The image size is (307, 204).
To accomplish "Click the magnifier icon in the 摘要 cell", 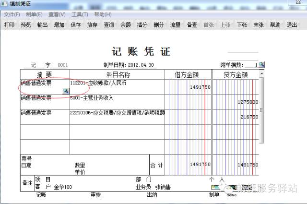I will point(66,91).
